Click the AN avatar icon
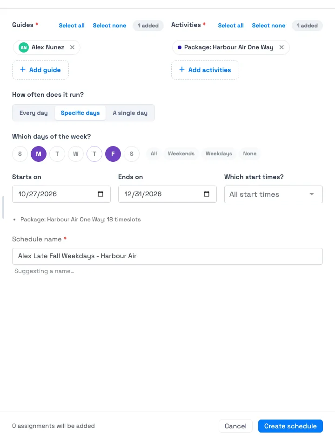This screenshot has height=440, width=335. click(x=24, y=47)
